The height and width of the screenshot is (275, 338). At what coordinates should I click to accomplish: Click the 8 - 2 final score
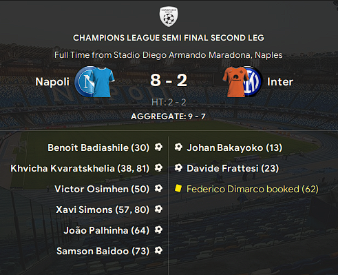point(169,81)
